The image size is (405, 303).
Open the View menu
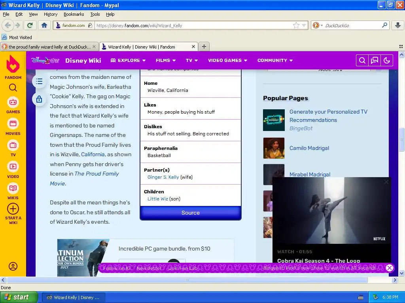[x=33, y=14]
